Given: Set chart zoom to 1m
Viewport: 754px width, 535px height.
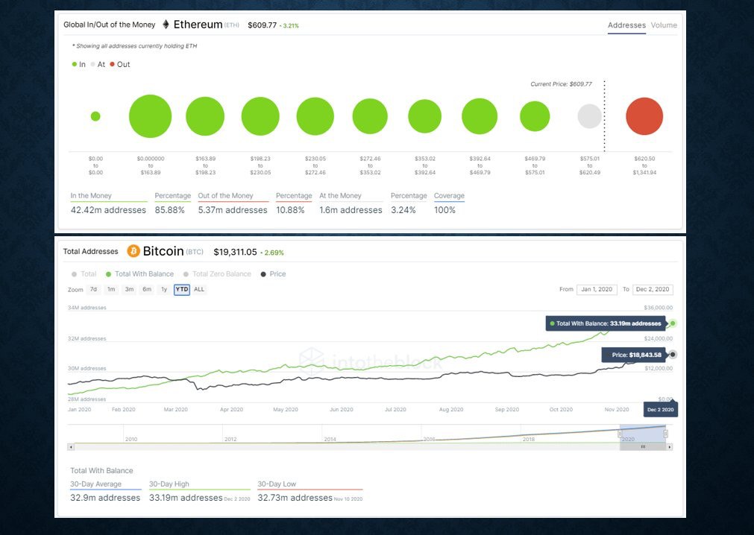Looking at the screenshot, I should (x=111, y=290).
